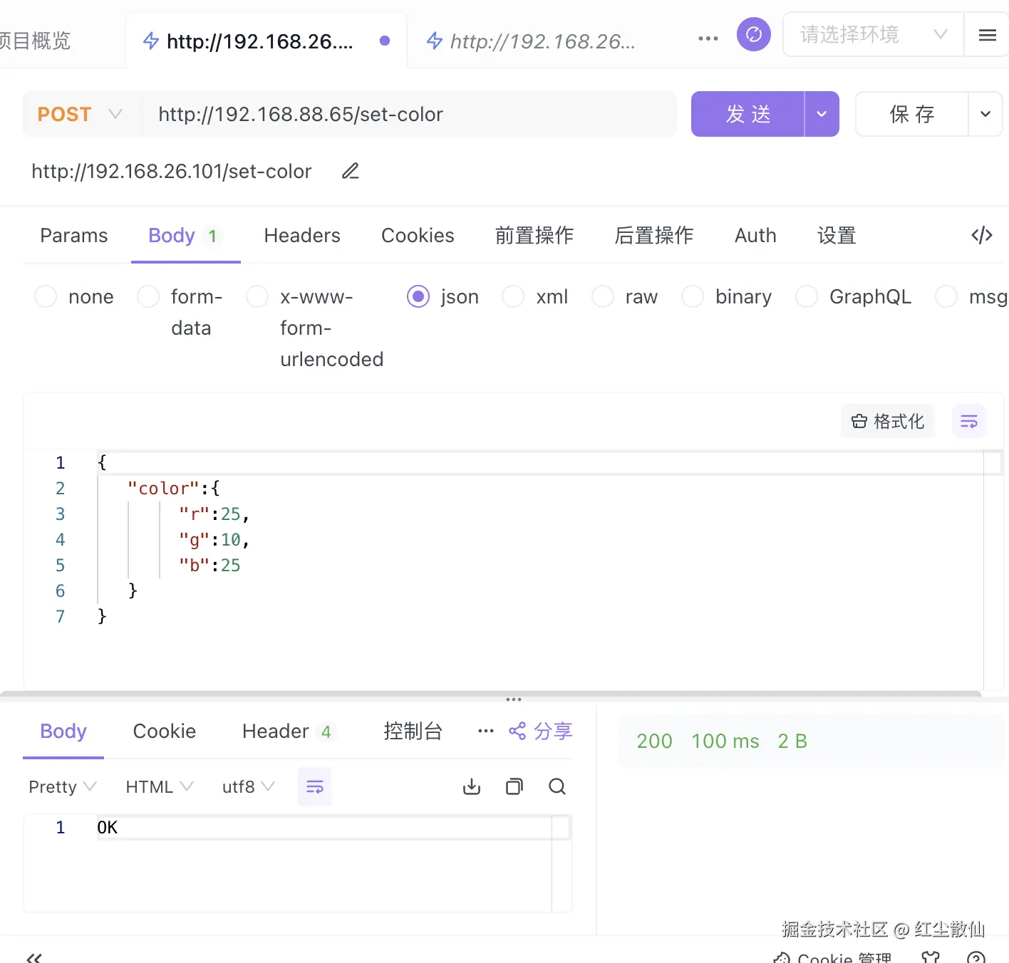Click unsaved dot on first request tab

click(x=385, y=41)
